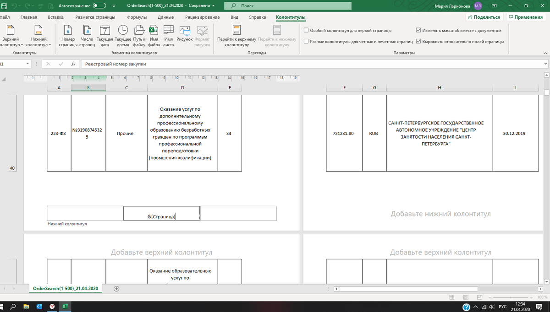The width and height of the screenshot is (550, 312).
Task: Insert Текущая дата into footer
Action: point(105,36)
